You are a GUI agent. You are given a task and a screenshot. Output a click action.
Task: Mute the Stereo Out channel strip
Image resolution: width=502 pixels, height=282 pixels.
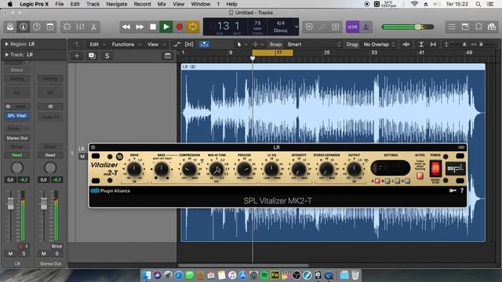coord(44,254)
